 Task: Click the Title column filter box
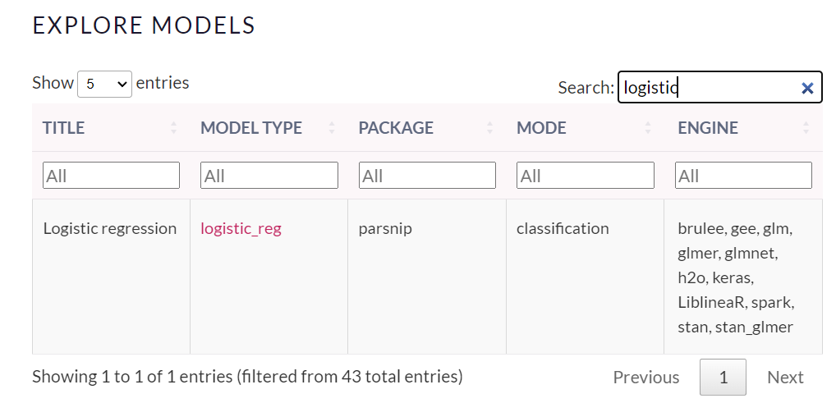coord(111,176)
